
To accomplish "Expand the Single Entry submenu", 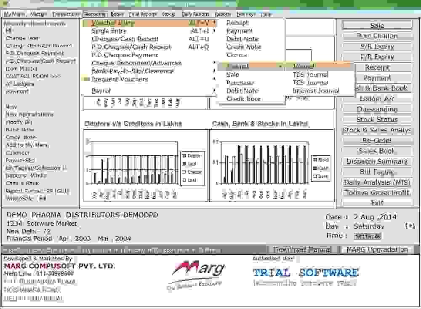I will click(x=214, y=31).
